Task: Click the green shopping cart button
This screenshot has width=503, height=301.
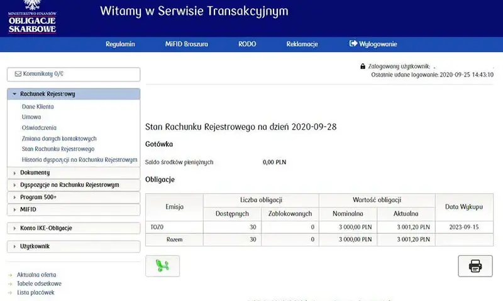Action: (x=163, y=266)
